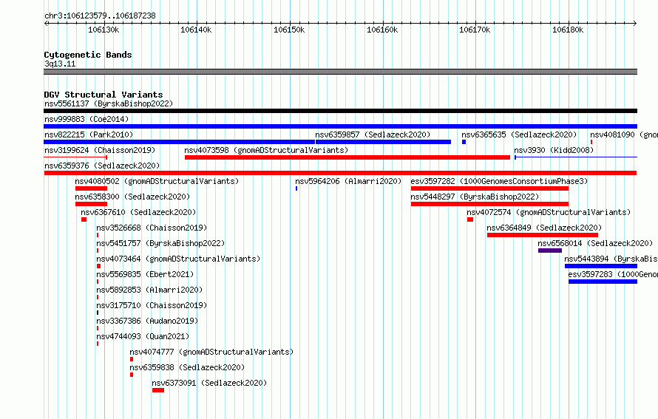Open the nsv3199624 (Chaisson2019) label
The image size is (658, 419).
click(100, 150)
